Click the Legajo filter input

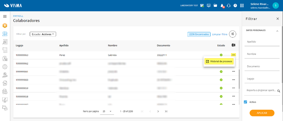262,79
